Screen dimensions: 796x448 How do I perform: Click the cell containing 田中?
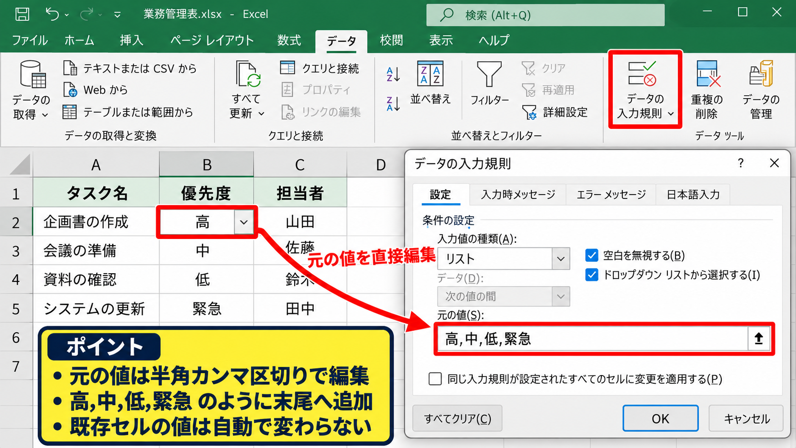(300, 309)
